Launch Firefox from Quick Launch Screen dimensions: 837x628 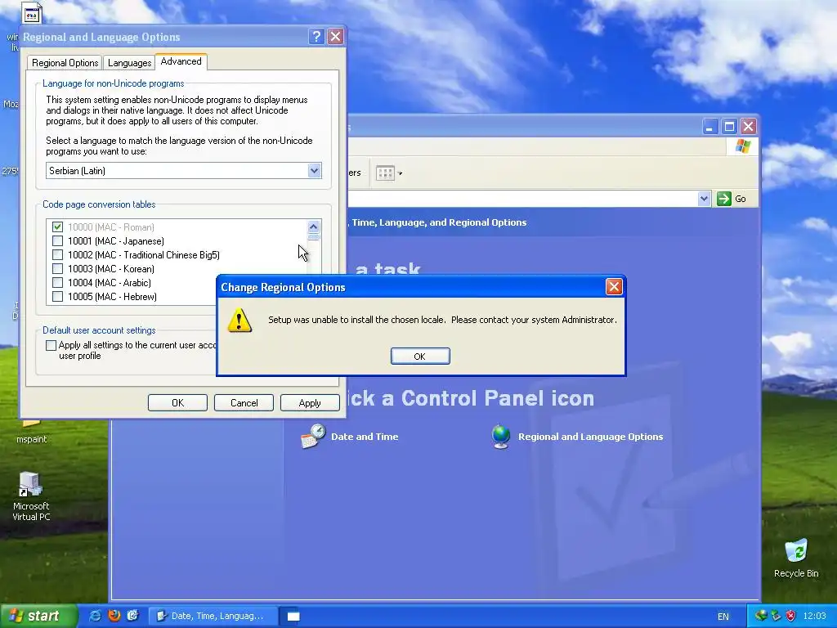(114, 616)
